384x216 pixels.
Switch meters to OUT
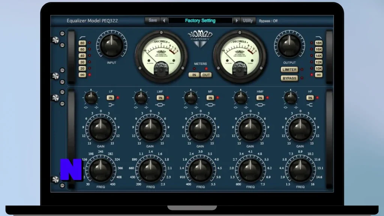pos(206,75)
